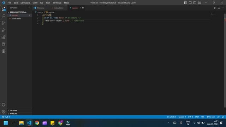Open the Go menu
Image resolution: width=226 pixels, height=127 pixels.
click(x=42, y=3)
